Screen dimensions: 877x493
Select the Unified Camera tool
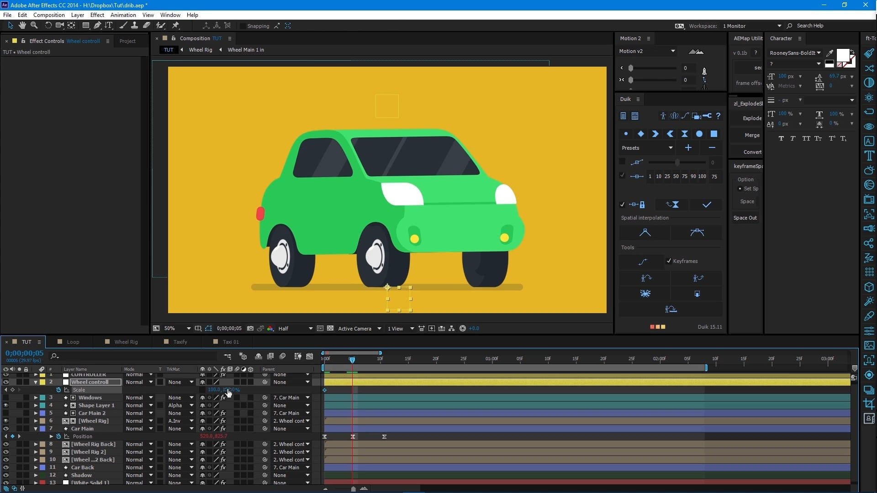coord(59,26)
